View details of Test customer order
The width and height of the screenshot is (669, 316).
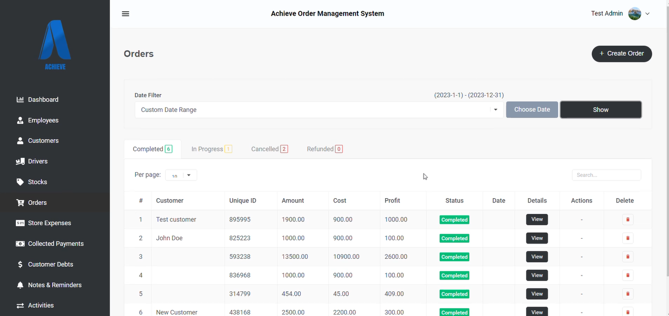point(537,219)
